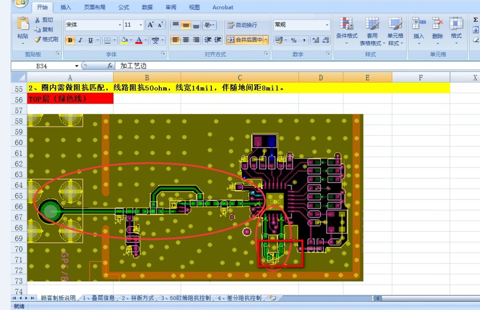480x310 pixels.
Task: Click the formula bar containing 加工艺边
Action: click(297, 66)
